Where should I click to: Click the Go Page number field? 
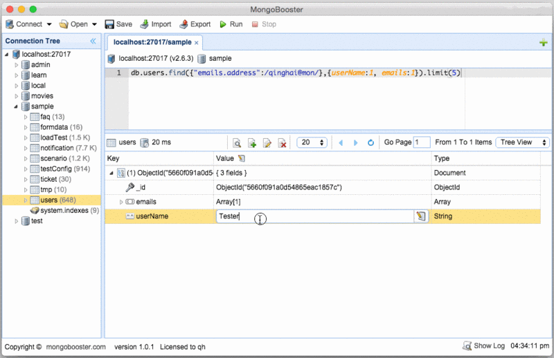[421, 142]
